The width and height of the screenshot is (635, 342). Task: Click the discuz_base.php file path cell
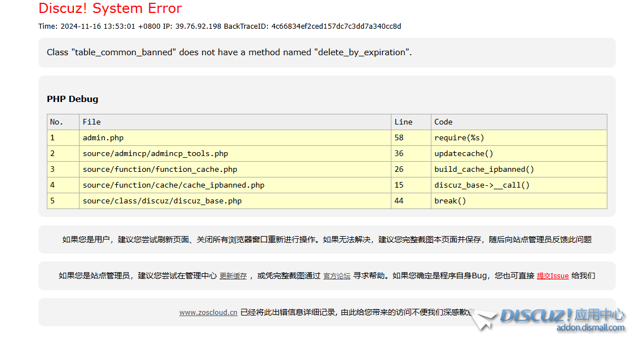coord(162,201)
